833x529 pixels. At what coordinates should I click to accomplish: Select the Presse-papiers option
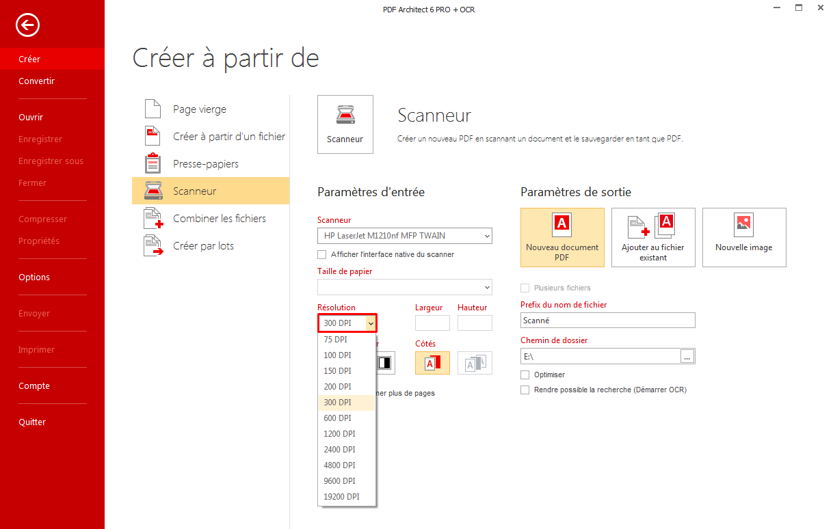click(x=211, y=164)
